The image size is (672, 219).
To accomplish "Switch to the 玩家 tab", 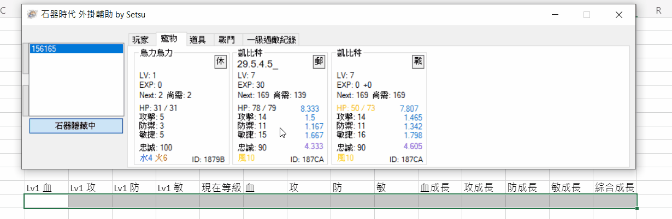I will point(140,40).
